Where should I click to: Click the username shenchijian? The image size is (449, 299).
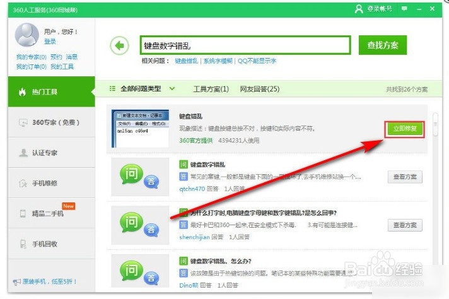194,237
